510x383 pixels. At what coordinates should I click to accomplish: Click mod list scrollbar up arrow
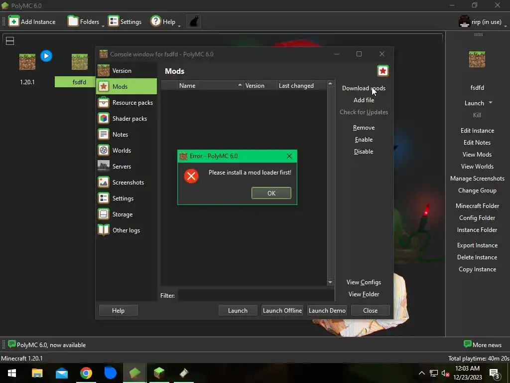(330, 84)
